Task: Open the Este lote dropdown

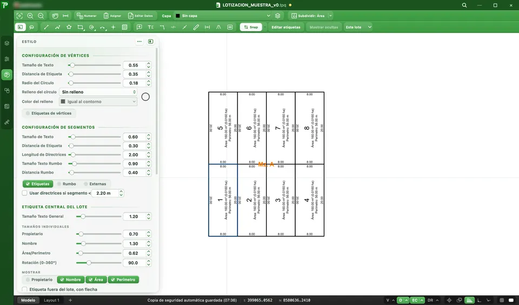Action: [x=358, y=27]
